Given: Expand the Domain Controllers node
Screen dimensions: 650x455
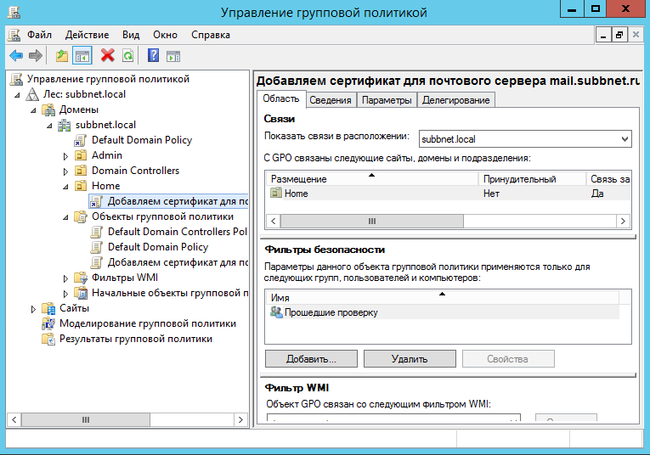Looking at the screenshot, I should pos(66,171).
